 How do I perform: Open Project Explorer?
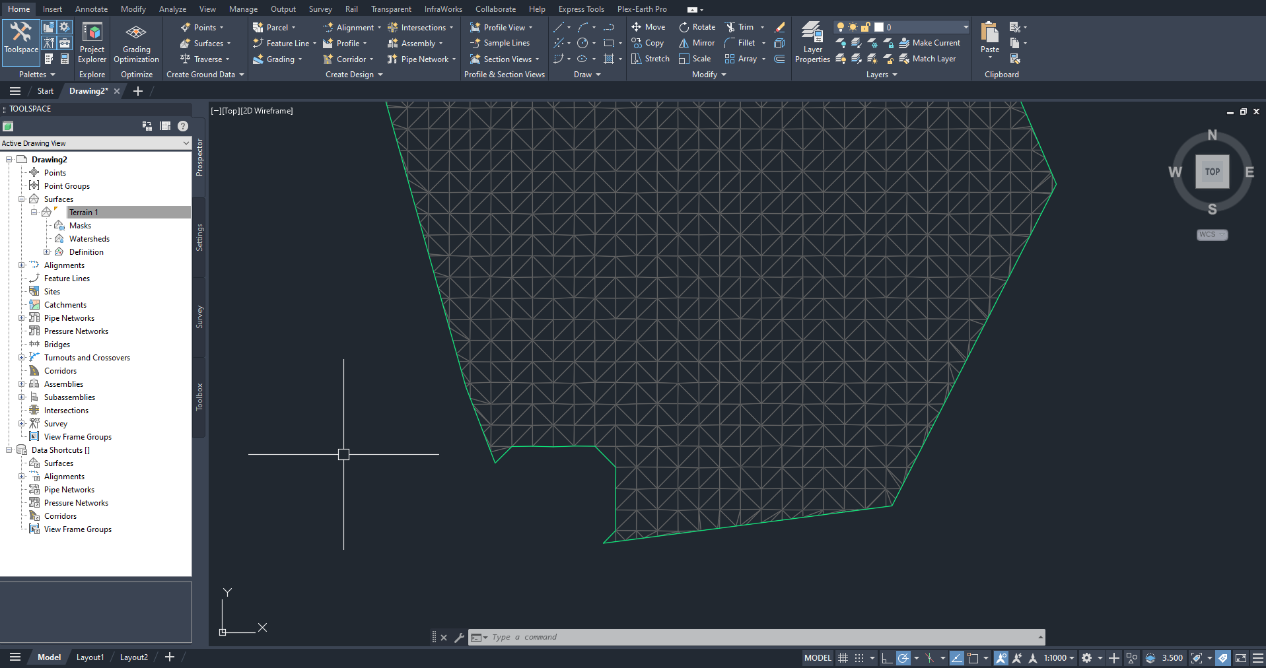92,44
